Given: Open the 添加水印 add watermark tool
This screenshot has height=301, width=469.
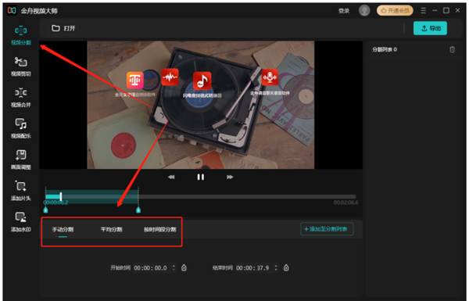Looking at the screenshot, I should (x=20, y=222).
